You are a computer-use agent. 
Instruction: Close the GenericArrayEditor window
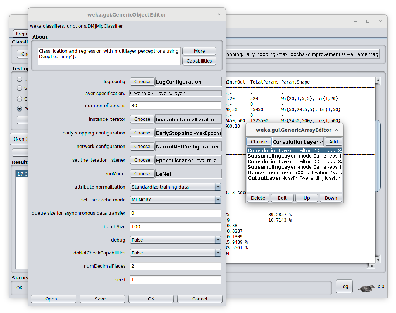point(337,130)
